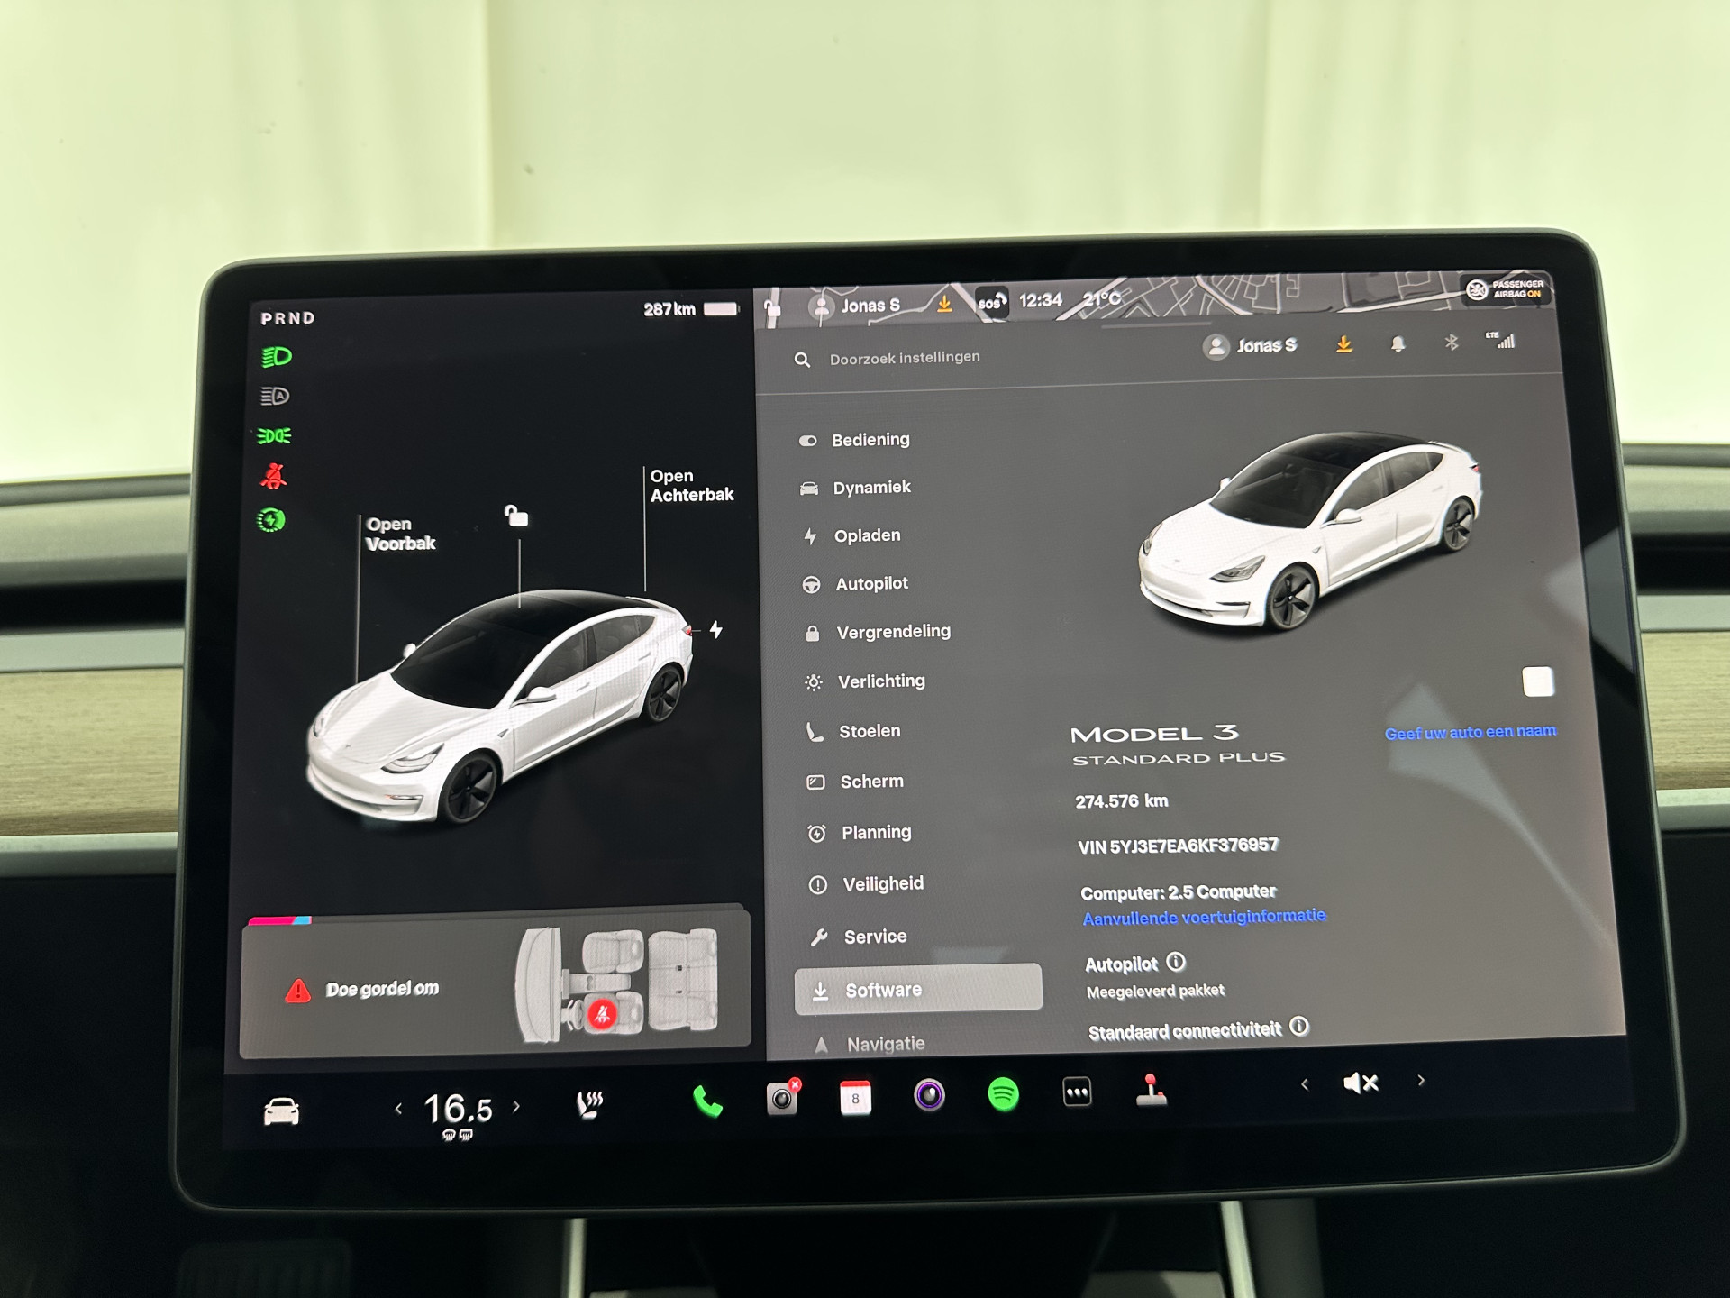The height and width of the screenshot is (1298, 1730).
Task: Open Voorbak front trunk
Action: 400,534
